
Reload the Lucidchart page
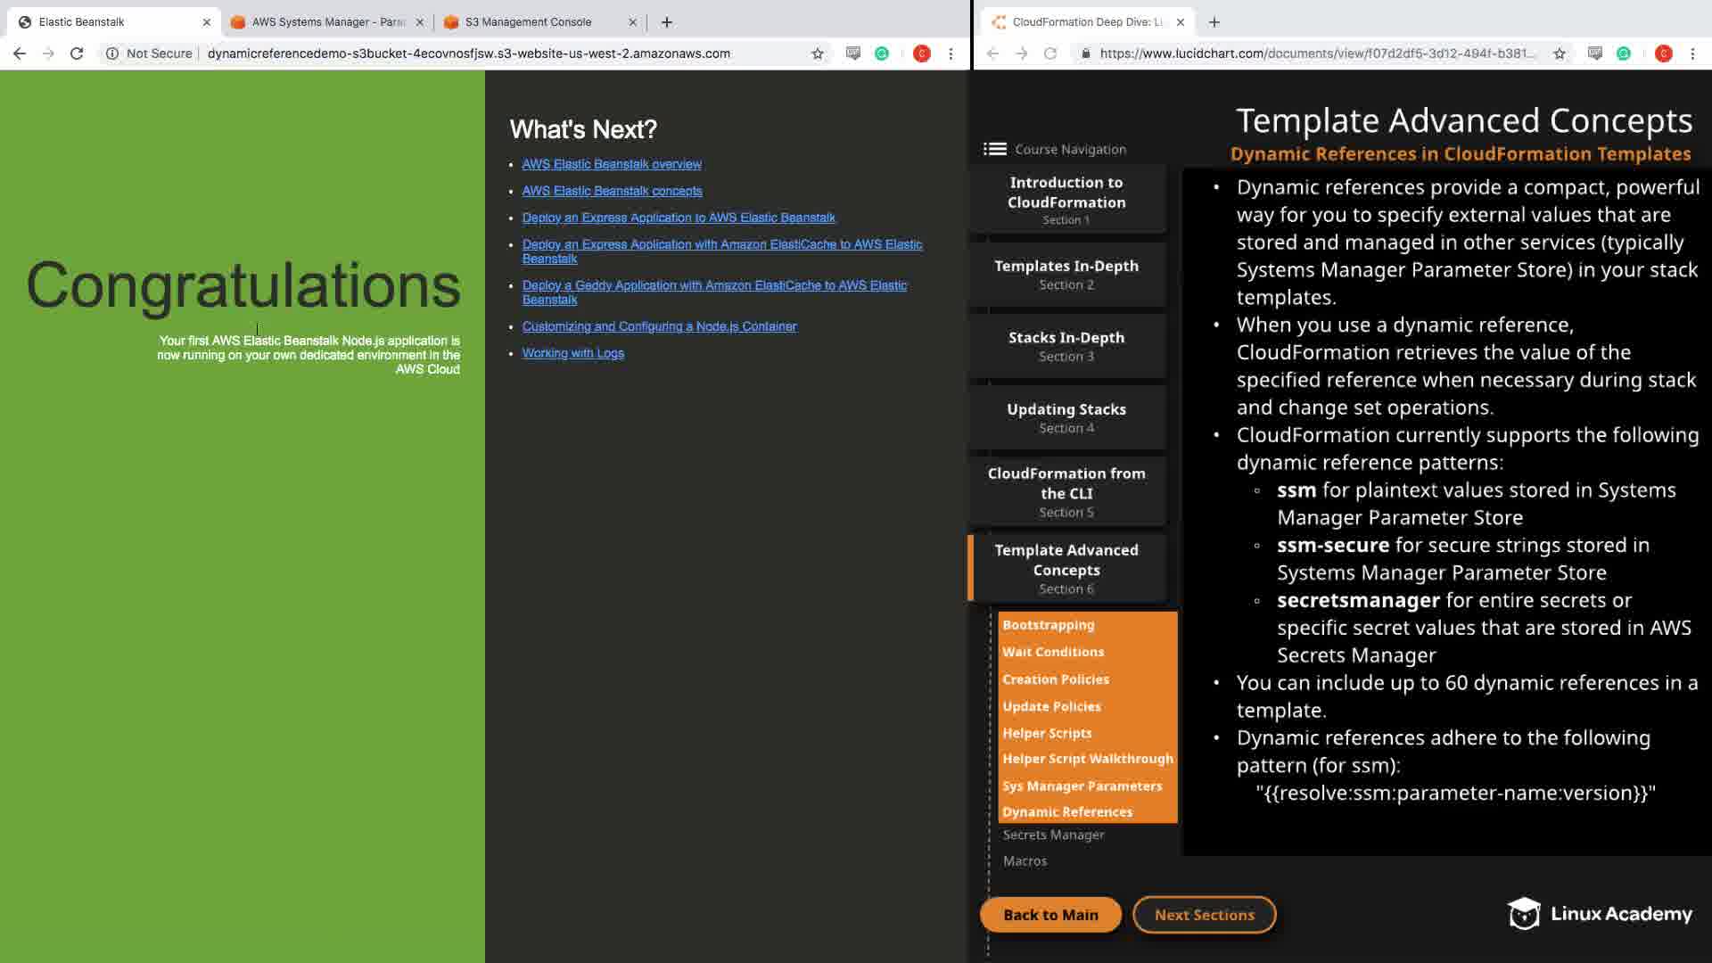[1050, 53]
